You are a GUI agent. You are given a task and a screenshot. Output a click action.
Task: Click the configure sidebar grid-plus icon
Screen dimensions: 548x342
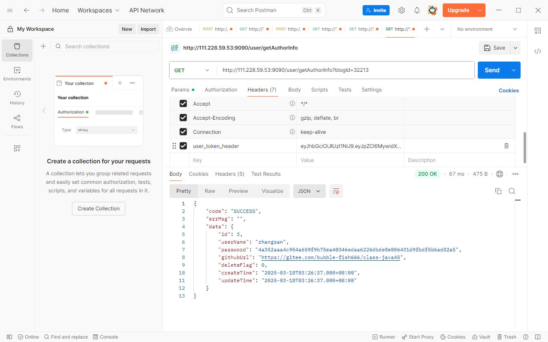coord(17,148)
